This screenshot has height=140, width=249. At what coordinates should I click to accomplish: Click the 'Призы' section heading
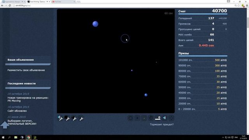coord(183,53)
